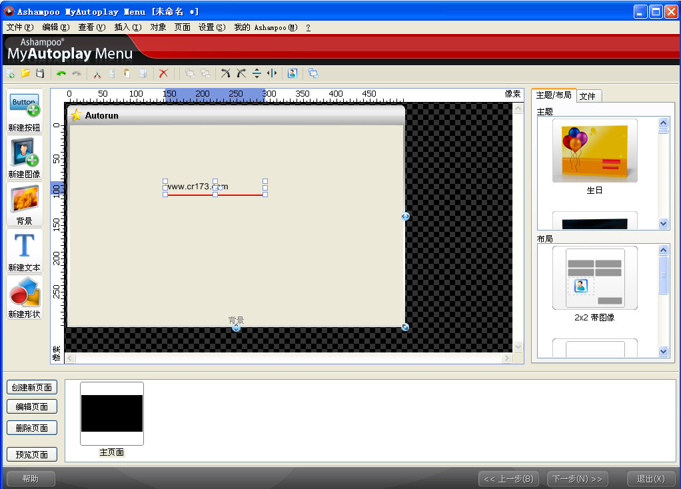Open a project with the folder icon
Viewport: 681px width, 489px height.
tap(25, 73)
